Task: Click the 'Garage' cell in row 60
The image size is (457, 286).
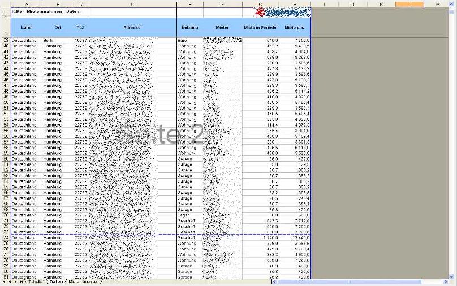Action: 189,159
